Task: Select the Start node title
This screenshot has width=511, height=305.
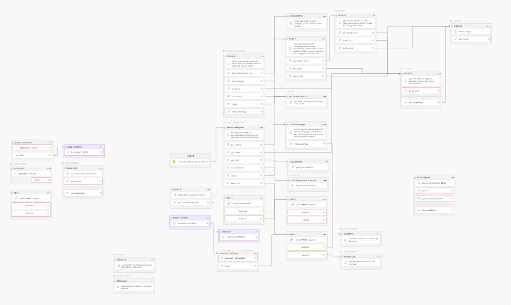Action: (x=190, y=156)
